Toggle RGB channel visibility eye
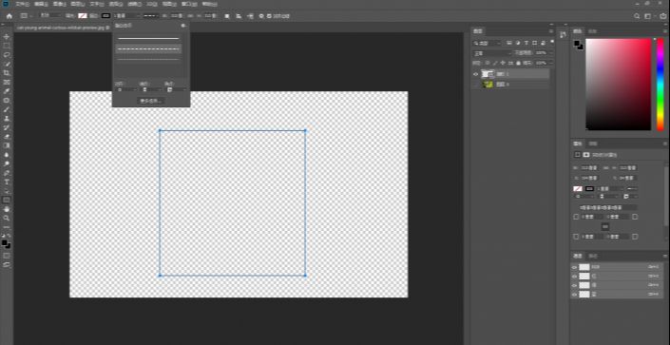 (574, 267)
